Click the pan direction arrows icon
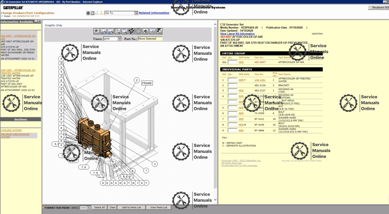Viewport: 389px width, 214px height. [138, 31]
